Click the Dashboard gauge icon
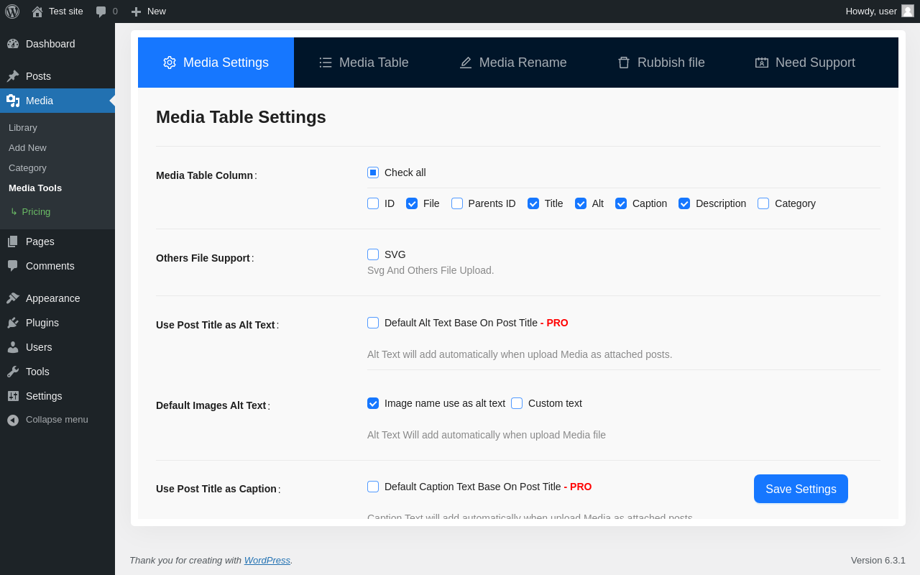This screenshot has height=575, width=920. [13, 44]
